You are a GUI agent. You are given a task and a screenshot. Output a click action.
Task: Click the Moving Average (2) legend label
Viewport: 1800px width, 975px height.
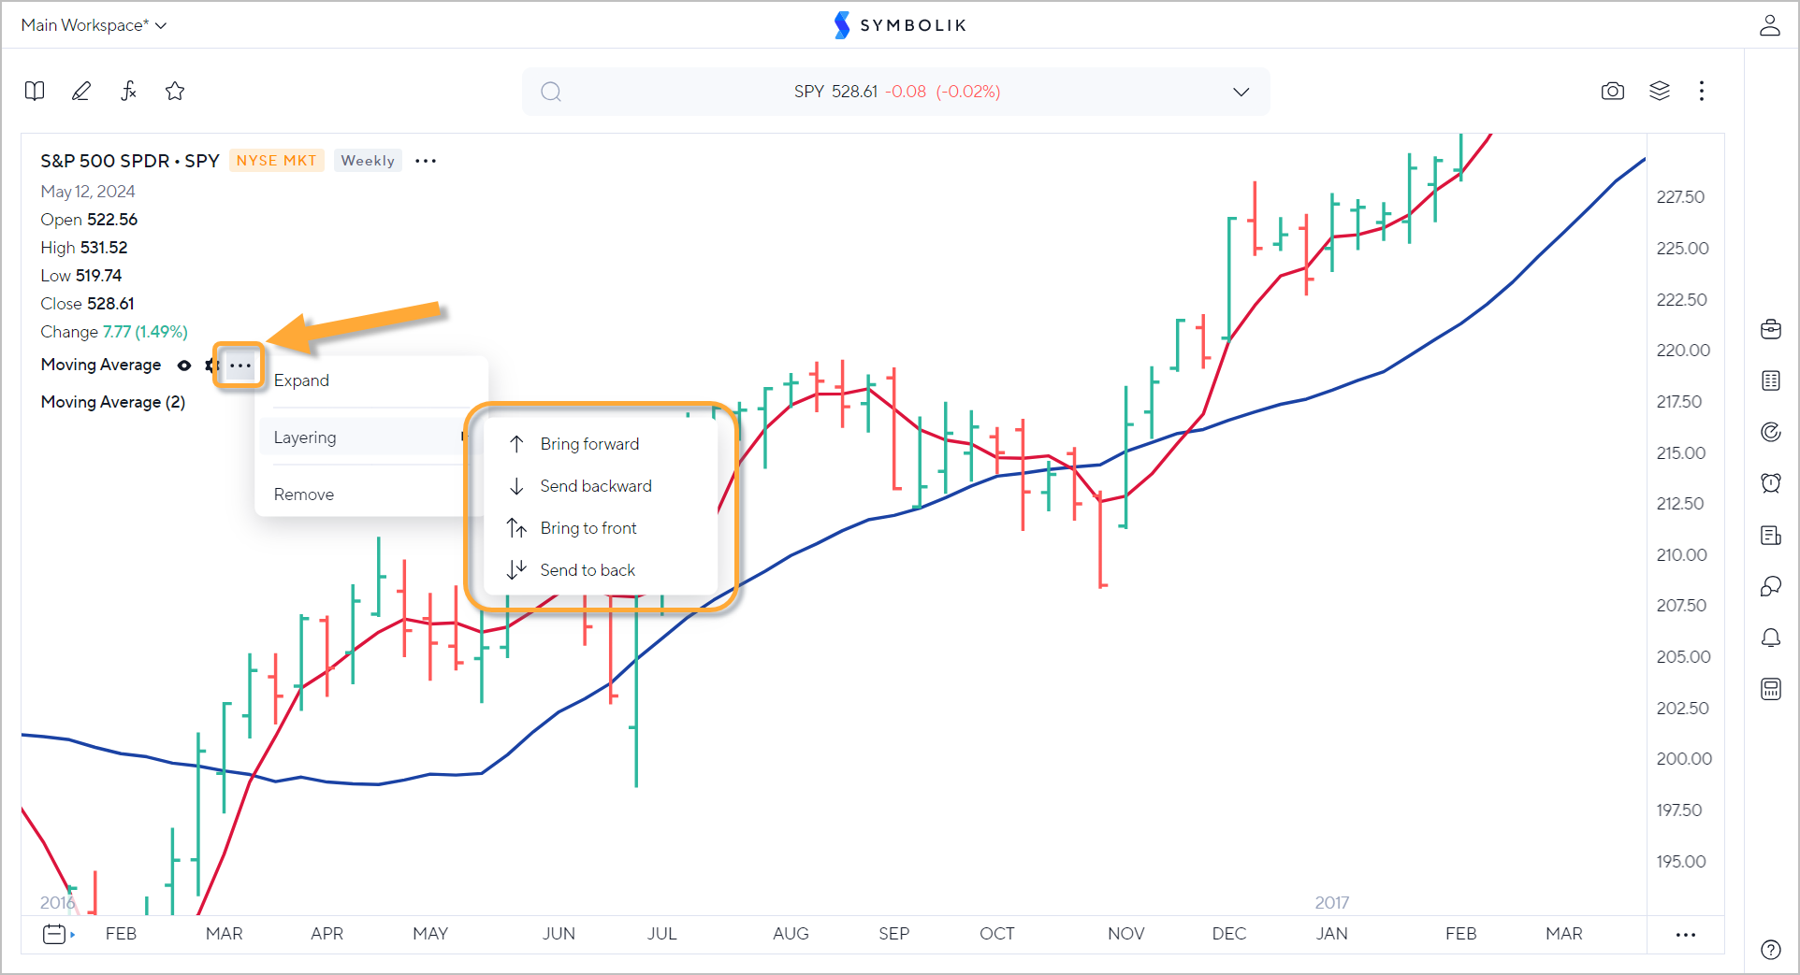(x=113, y=402)
